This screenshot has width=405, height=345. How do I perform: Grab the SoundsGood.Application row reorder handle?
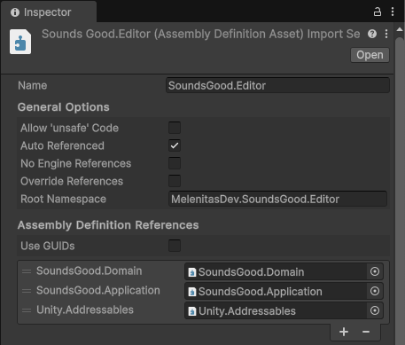27,291
